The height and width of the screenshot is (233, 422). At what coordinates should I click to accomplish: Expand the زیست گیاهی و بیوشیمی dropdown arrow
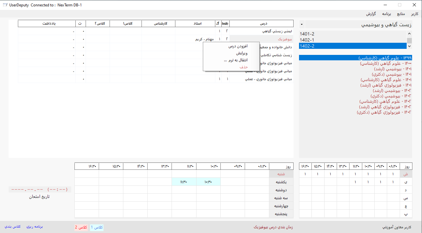click(302, 25)
